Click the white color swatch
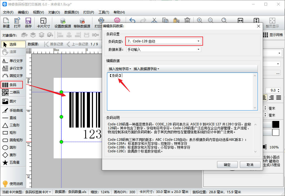 point(276,132)
